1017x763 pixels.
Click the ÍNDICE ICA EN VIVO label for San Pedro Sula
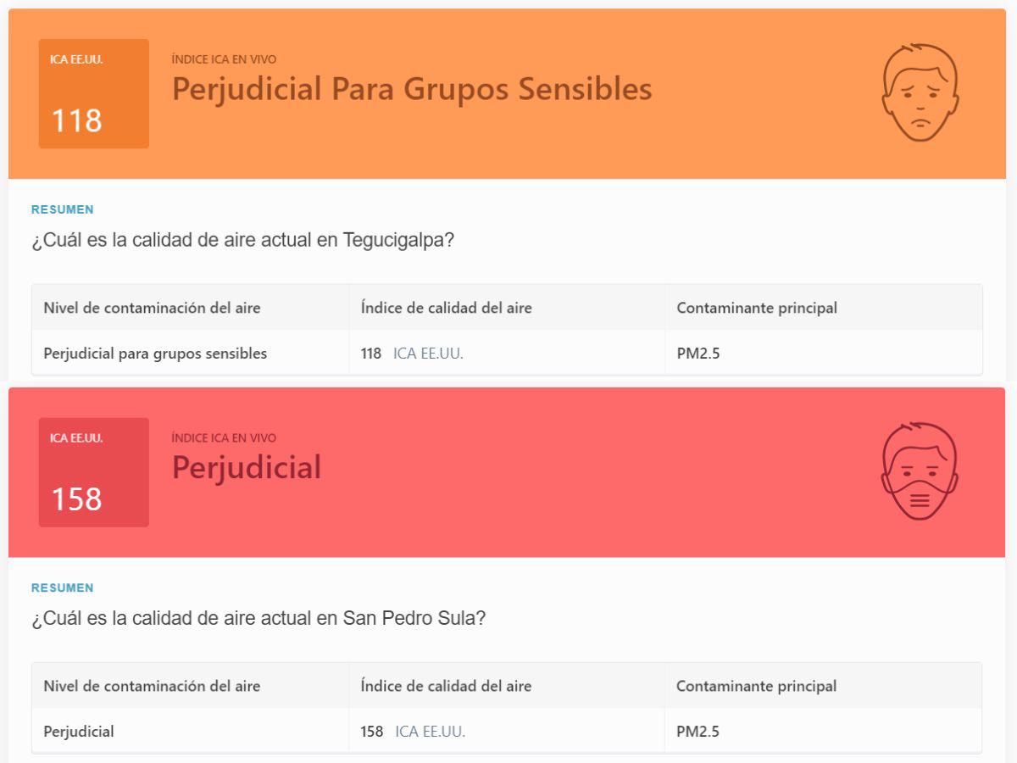tap(224, 437)
